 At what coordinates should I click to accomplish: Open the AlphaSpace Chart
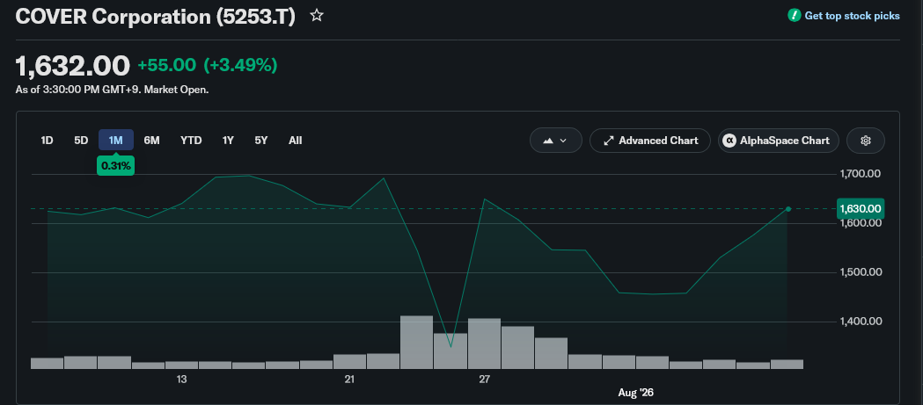point(778,141)
